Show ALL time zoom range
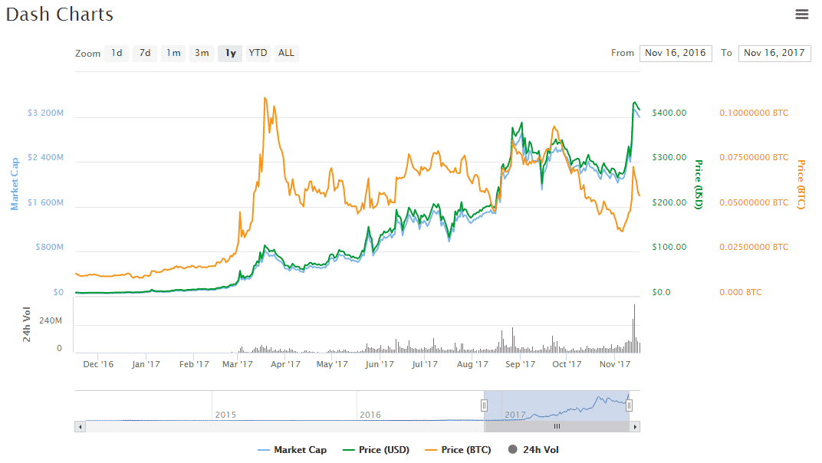Viewport: 822px width, 463px height. [286, 53]
